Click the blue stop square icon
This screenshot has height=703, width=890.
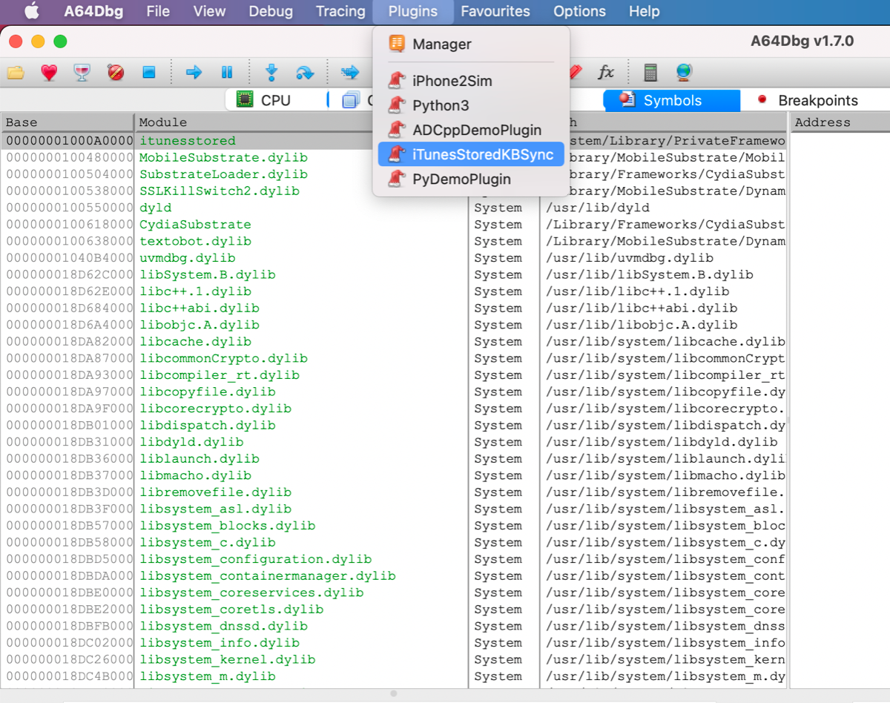click(x=149, y=73)
